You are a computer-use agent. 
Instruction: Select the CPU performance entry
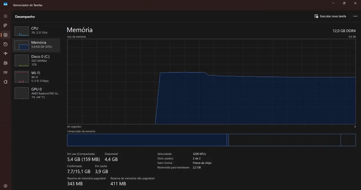click(36, 31)
